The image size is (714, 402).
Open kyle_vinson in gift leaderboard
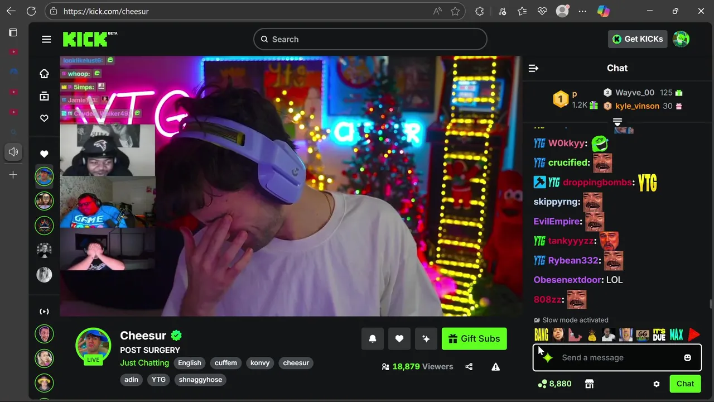[637, 106]
